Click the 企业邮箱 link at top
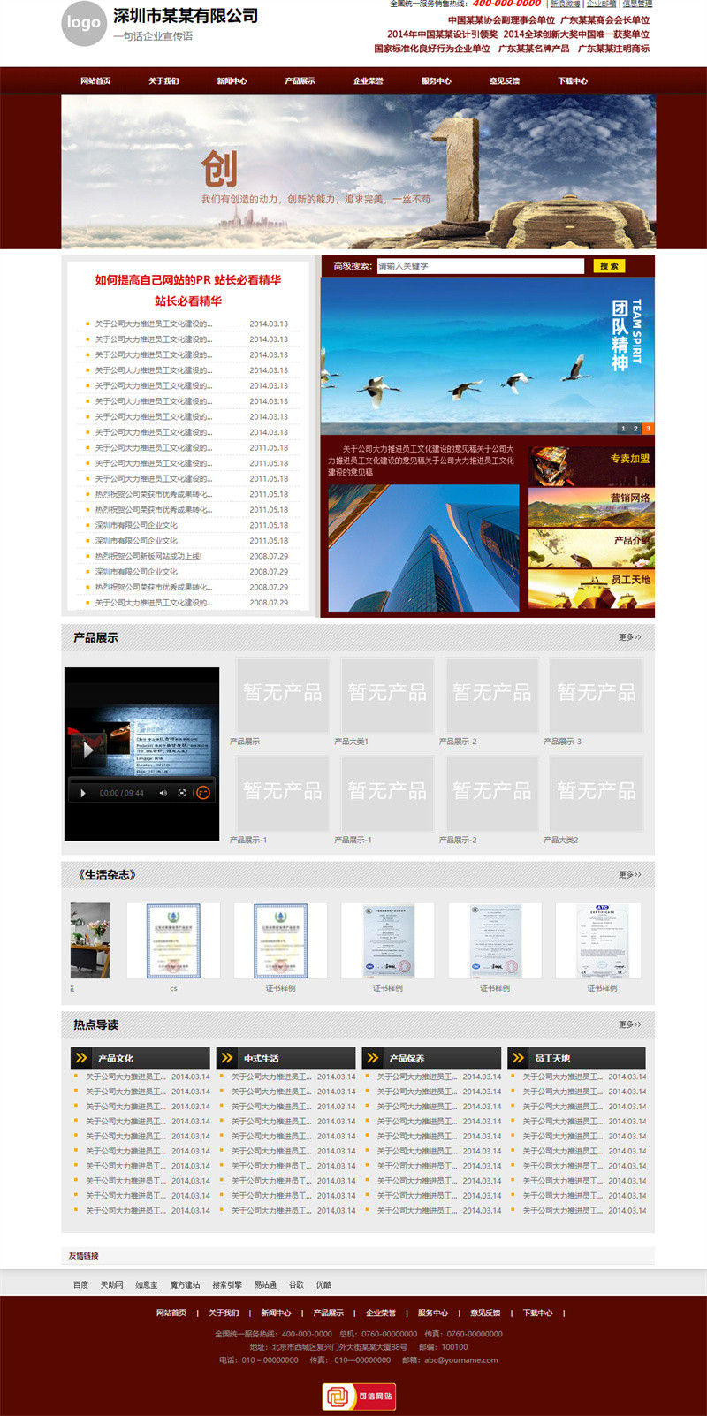The width and height of the screenshot is (707, 1416). 602,4
